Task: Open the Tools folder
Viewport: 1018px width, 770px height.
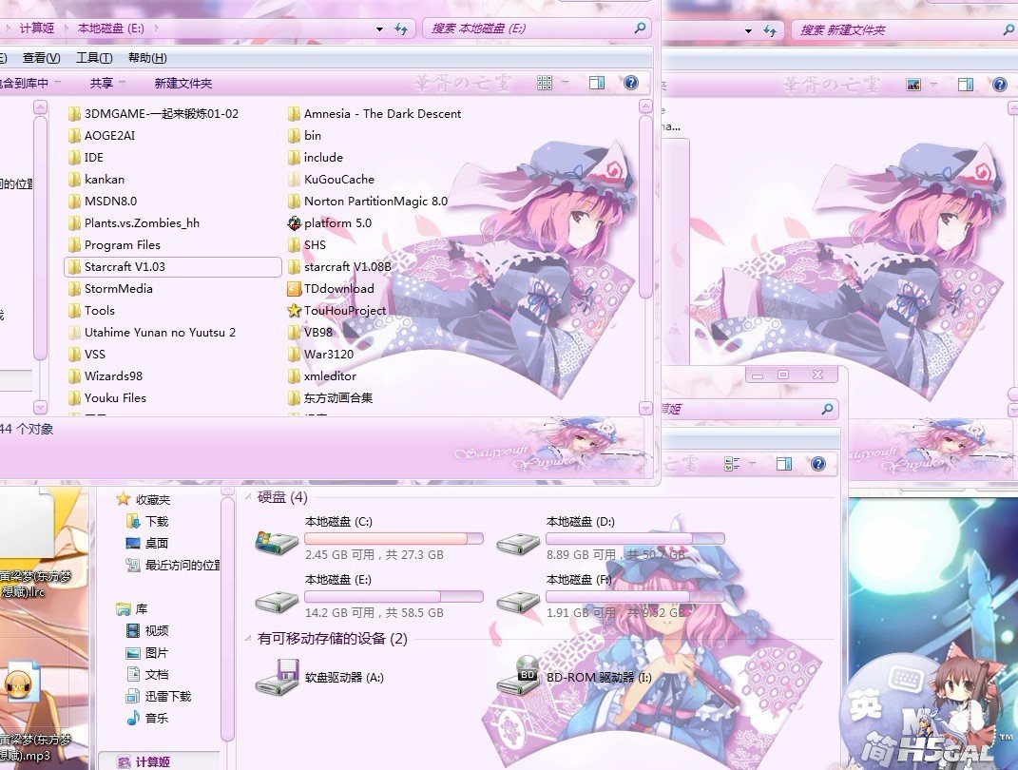Action: (x=91, y=310)
